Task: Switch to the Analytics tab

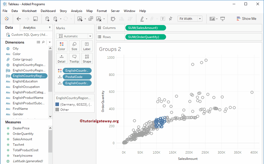Action: tap(29, 28)
